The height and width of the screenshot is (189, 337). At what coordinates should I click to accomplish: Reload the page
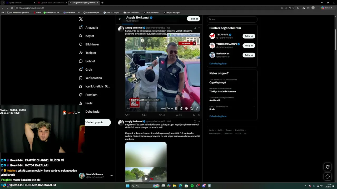pos(12,8)
